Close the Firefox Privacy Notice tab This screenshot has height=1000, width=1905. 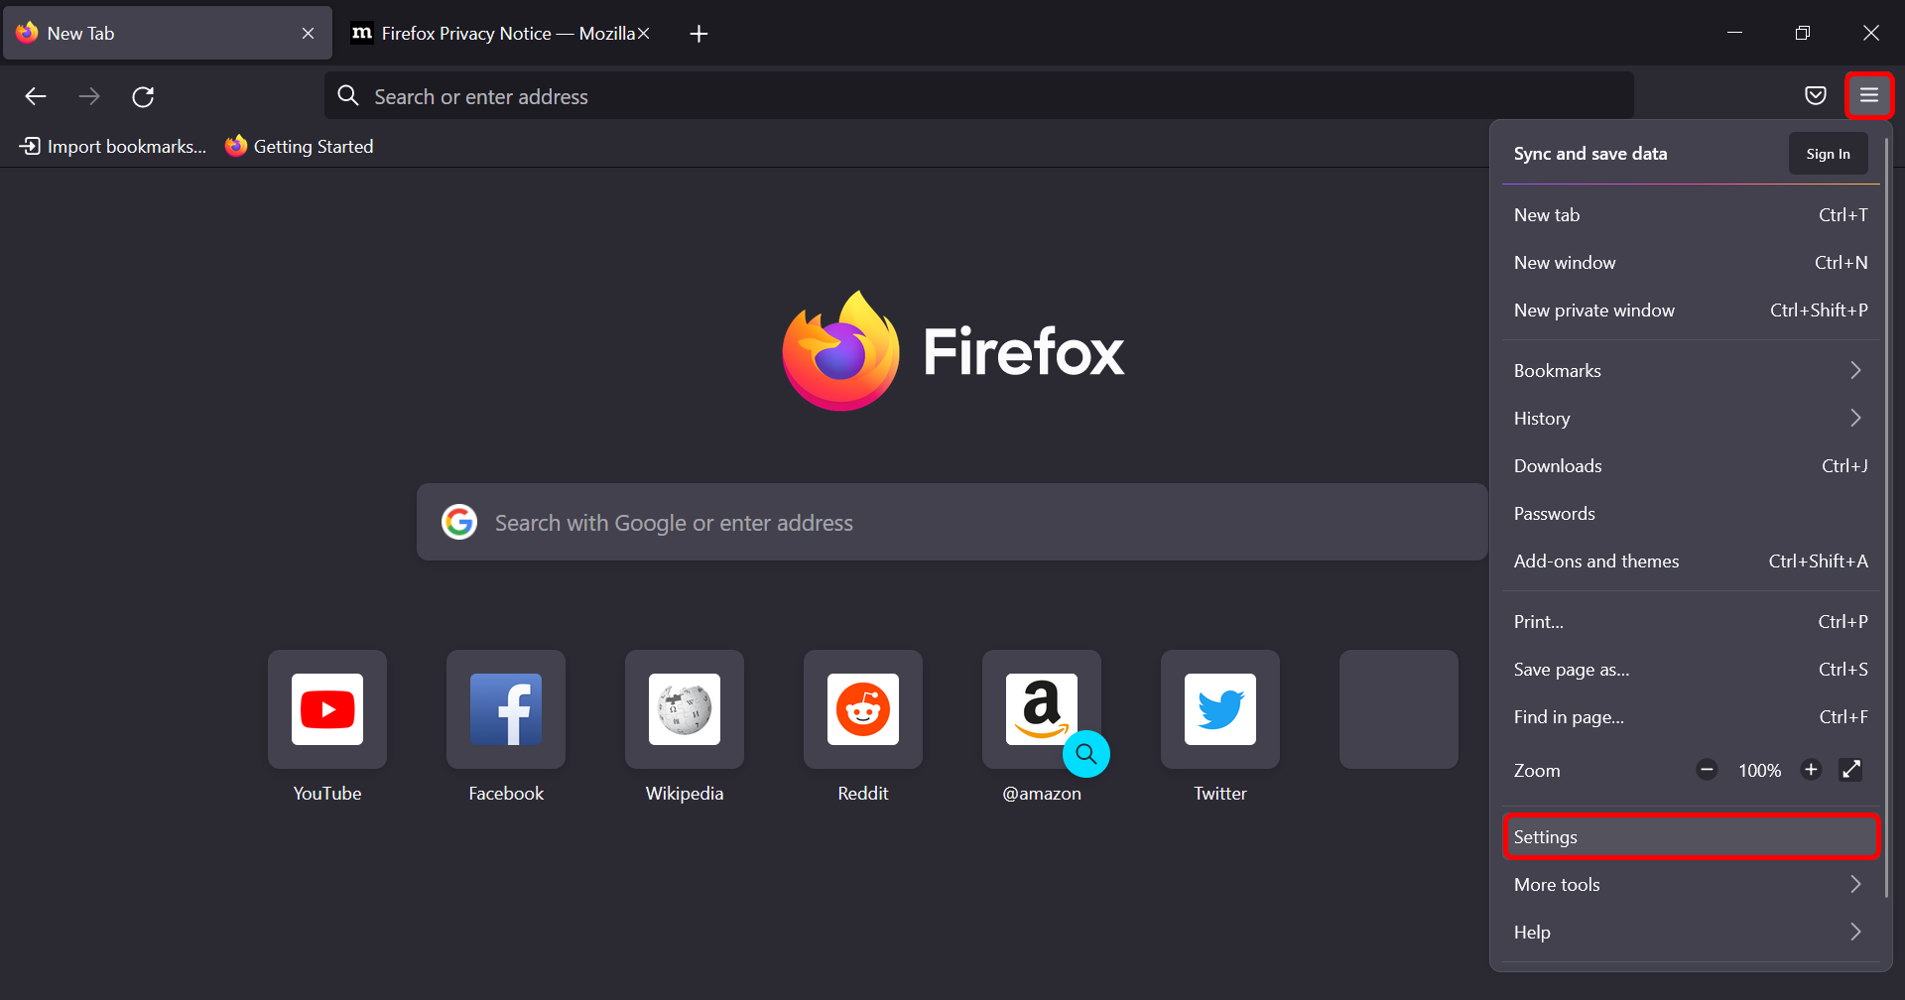(643, 34)
